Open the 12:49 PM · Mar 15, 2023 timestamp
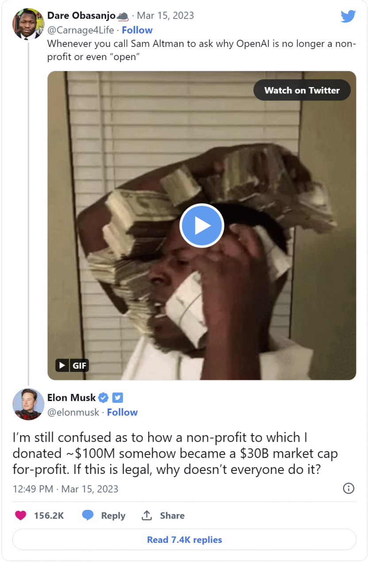This screenshot has height=566, width=370. (66, 489)
